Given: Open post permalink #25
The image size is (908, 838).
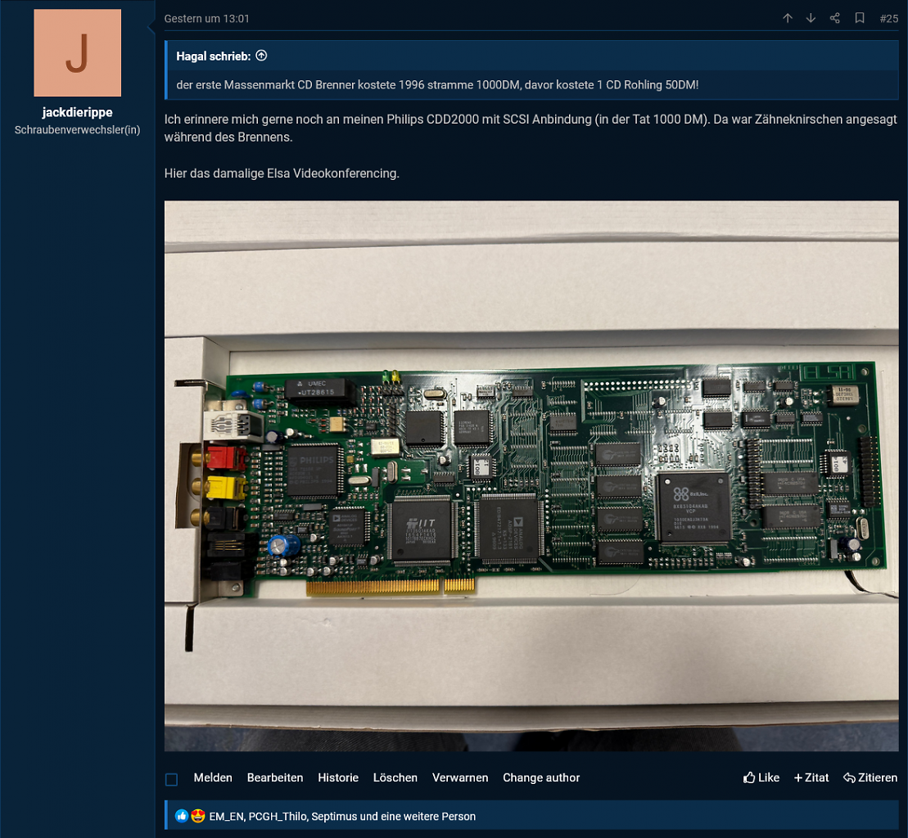Looking at the screenshot, I should [889, 19].
